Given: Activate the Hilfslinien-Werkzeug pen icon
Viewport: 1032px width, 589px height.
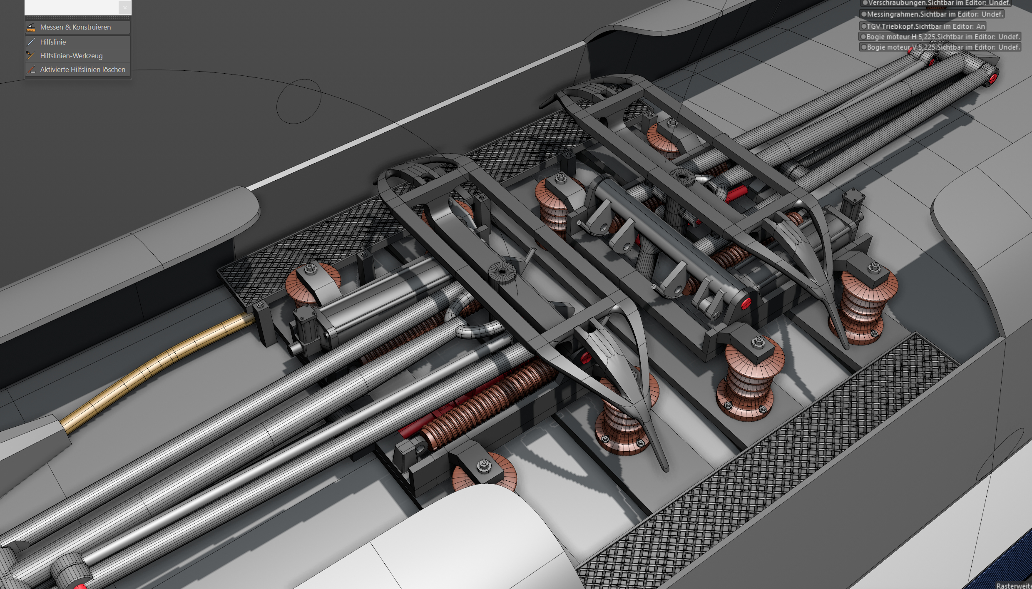Looking at the screenshot, I should (31, 56).
